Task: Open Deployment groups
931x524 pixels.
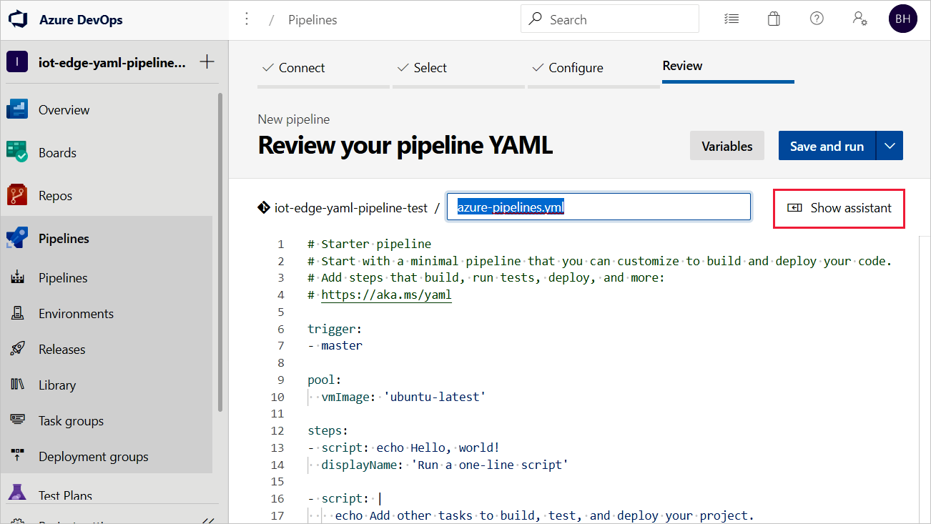Action: coord(93,456)
